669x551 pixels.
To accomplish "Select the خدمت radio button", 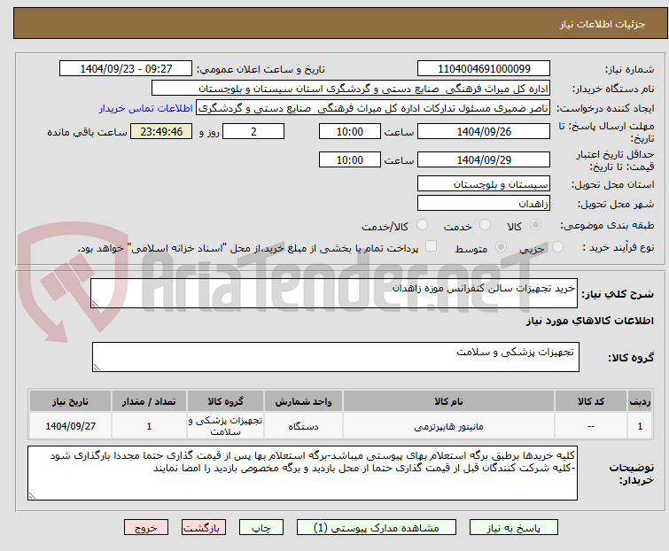I will 485,224.
